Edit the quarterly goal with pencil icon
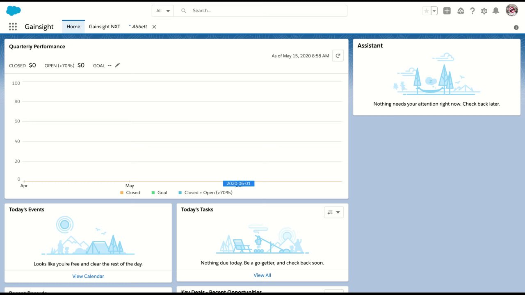Screen dimensions: 525x295 click(117, 65)
